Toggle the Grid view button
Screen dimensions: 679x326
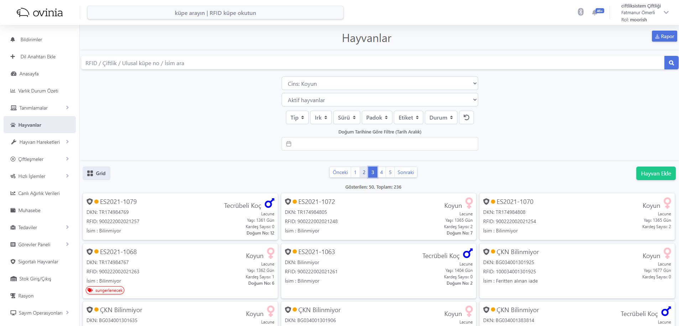(x=96, y=173)
